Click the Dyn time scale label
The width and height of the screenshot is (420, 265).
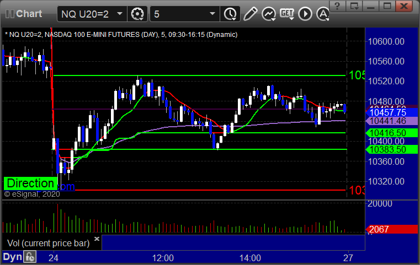(12, 257)
